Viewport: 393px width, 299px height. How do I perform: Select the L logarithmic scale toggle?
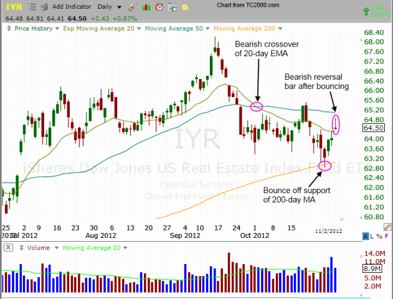tap(372, 236)
